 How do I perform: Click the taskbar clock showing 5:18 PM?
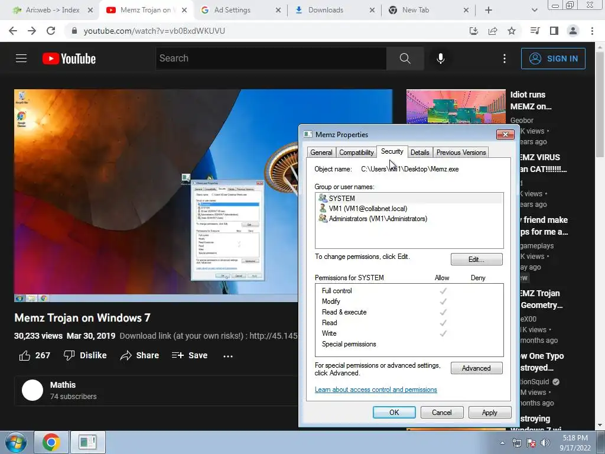click(x=575, y=443)
